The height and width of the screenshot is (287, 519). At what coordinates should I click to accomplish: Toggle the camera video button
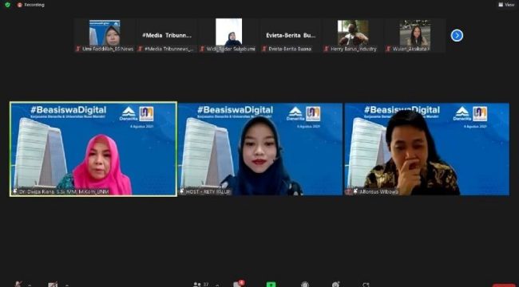click(x=53, y=285)
